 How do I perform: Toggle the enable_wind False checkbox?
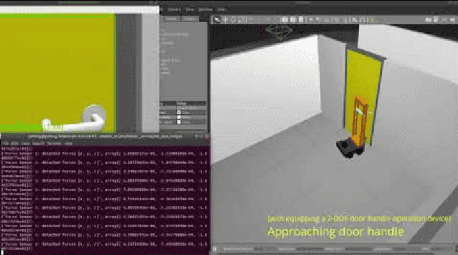[179, 122]
